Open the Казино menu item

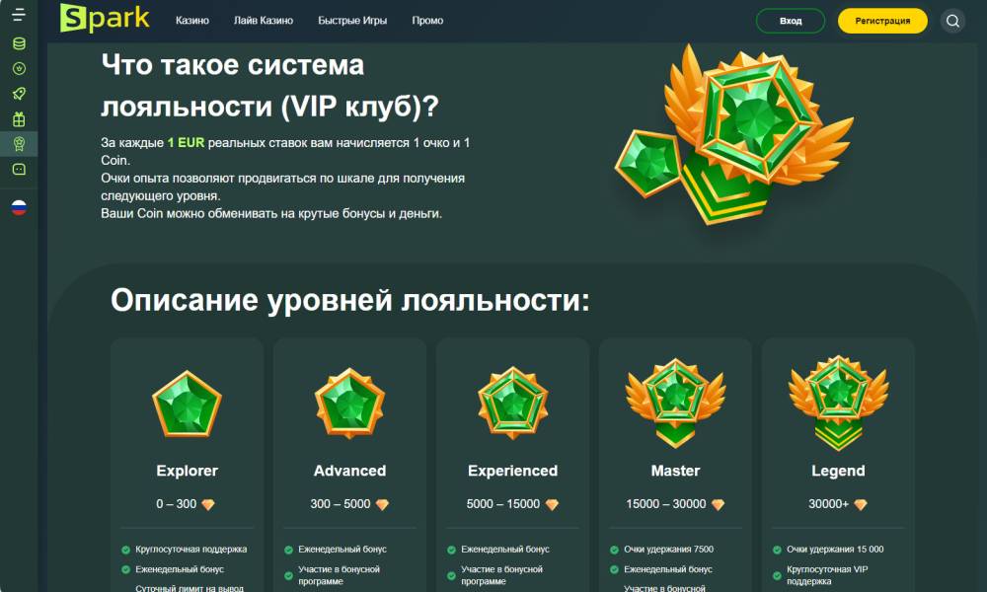coord(192,21)
